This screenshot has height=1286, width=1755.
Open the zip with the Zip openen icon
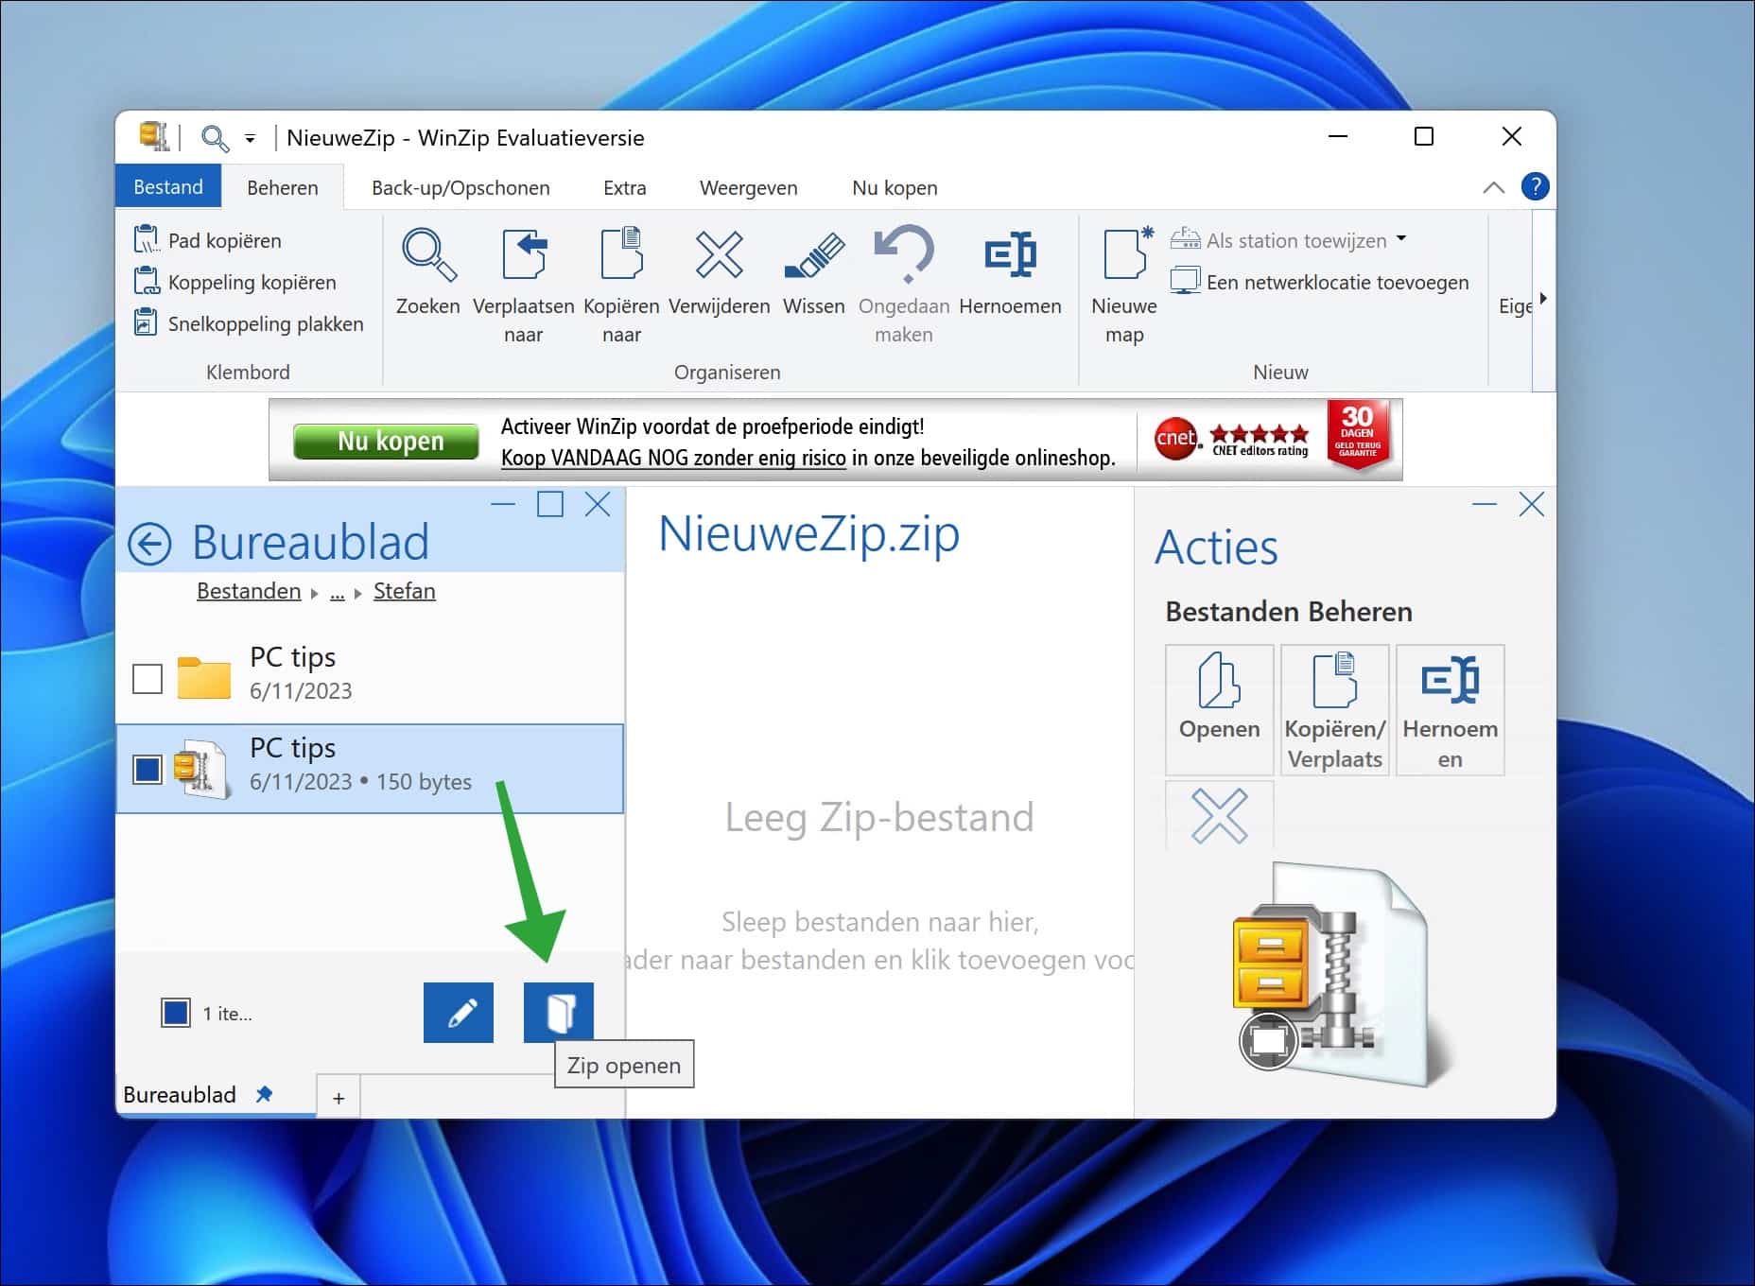pyautogui.click(x=559, y=1012)
